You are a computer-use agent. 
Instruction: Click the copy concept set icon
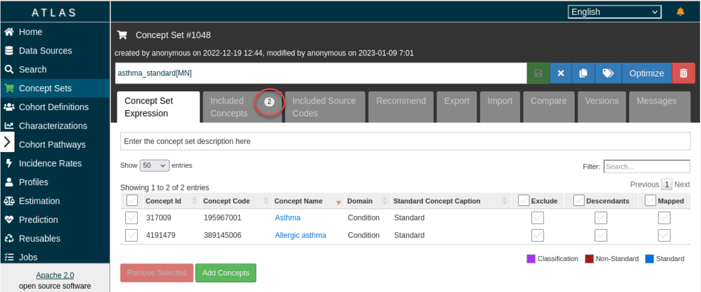(x=583, y=73)
